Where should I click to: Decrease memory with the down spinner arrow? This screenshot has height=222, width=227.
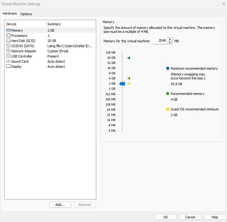click(170, 43)
